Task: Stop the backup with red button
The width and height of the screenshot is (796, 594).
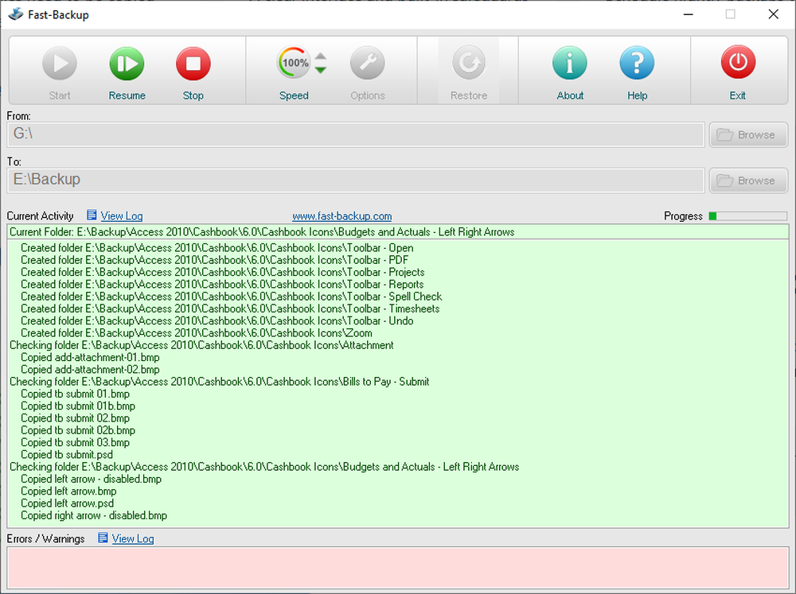Action: tap(193, 64)
